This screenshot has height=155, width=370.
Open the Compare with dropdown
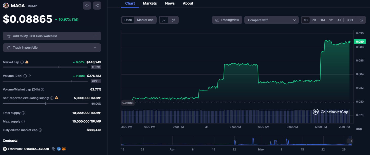271,20
